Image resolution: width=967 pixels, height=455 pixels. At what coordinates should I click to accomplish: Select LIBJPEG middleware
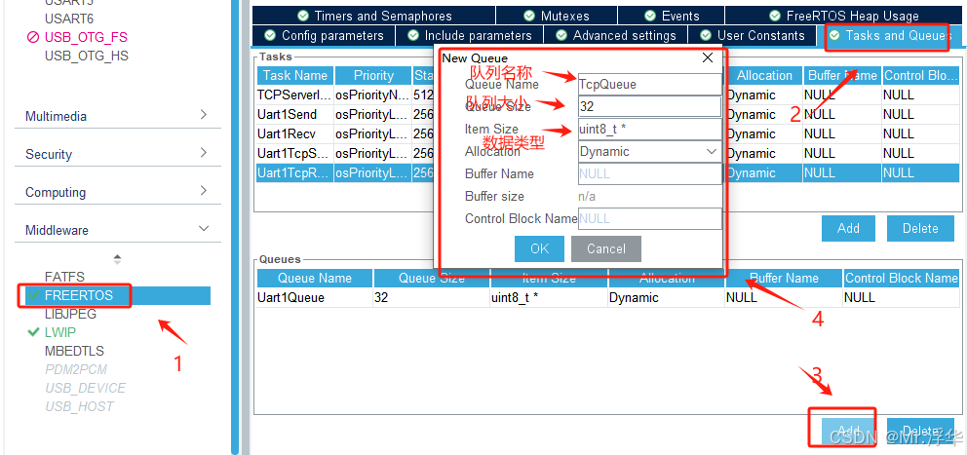pyautogui.click(x=70, y=314)
